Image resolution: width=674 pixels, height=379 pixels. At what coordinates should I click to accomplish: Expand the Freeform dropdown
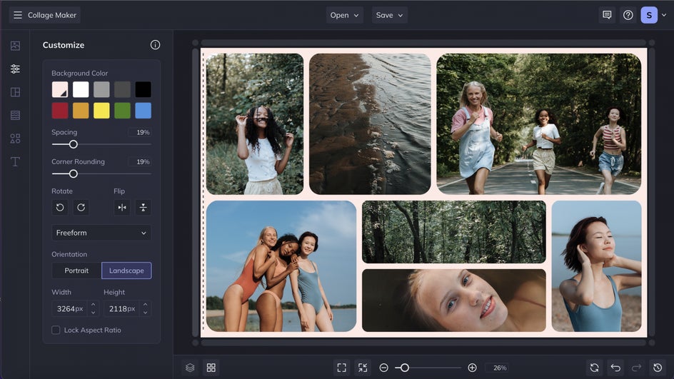tap(101, 233)
